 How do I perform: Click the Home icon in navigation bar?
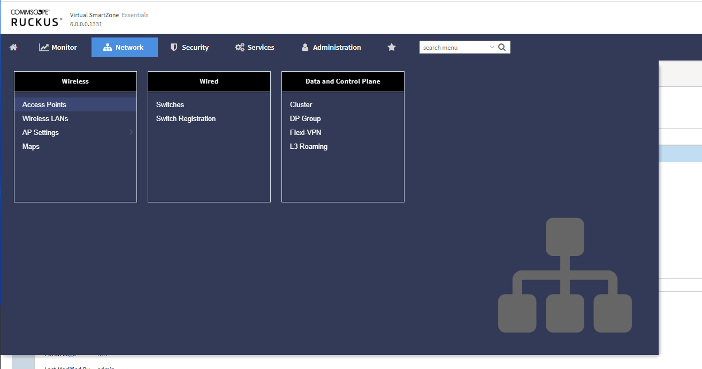point(13,47)
